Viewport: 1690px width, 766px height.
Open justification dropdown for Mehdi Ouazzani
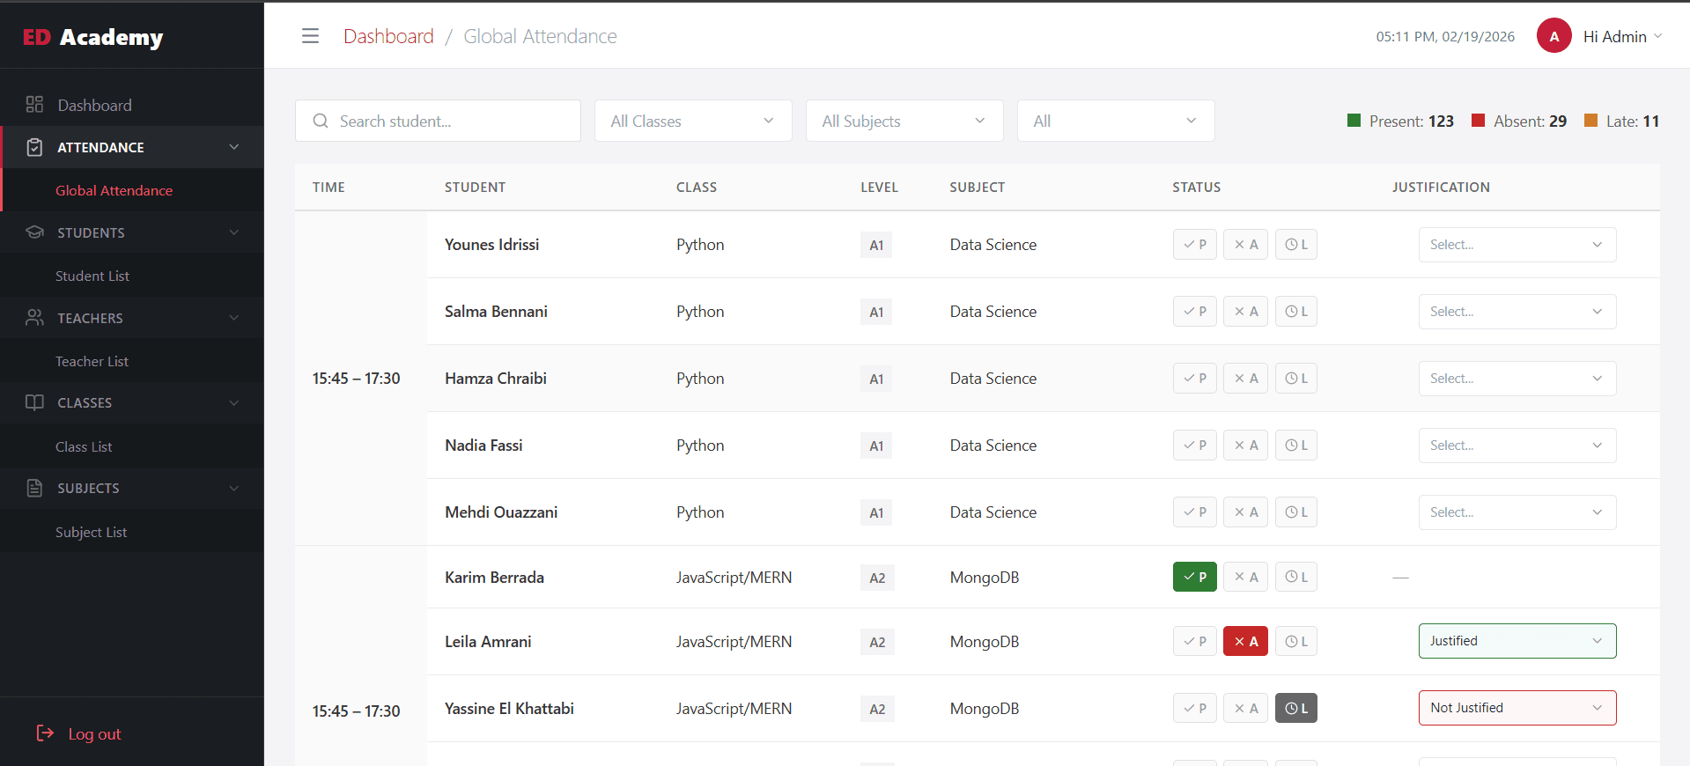pyautogui.click(x=1517, y=512)
